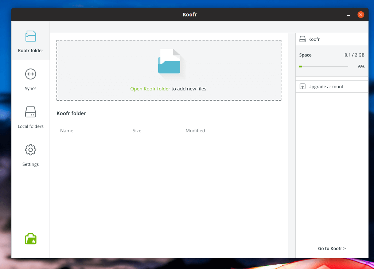
Task: Sort the file list by Name
Action: [x=67, y=130]
